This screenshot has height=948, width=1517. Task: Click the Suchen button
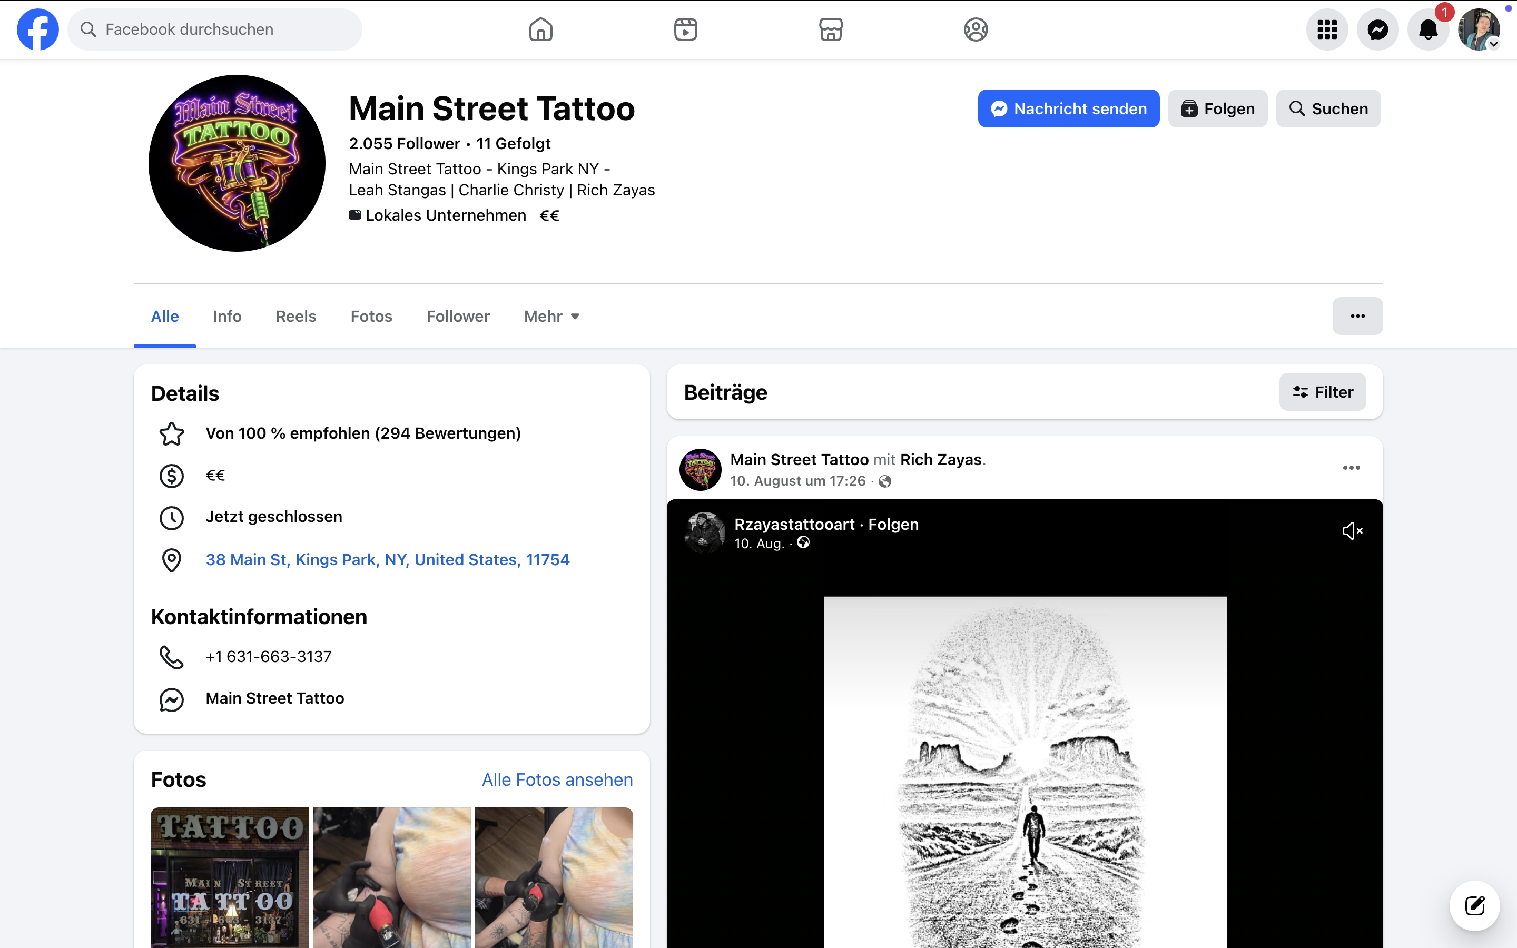pyautogui.click(x=1328, y=108)
